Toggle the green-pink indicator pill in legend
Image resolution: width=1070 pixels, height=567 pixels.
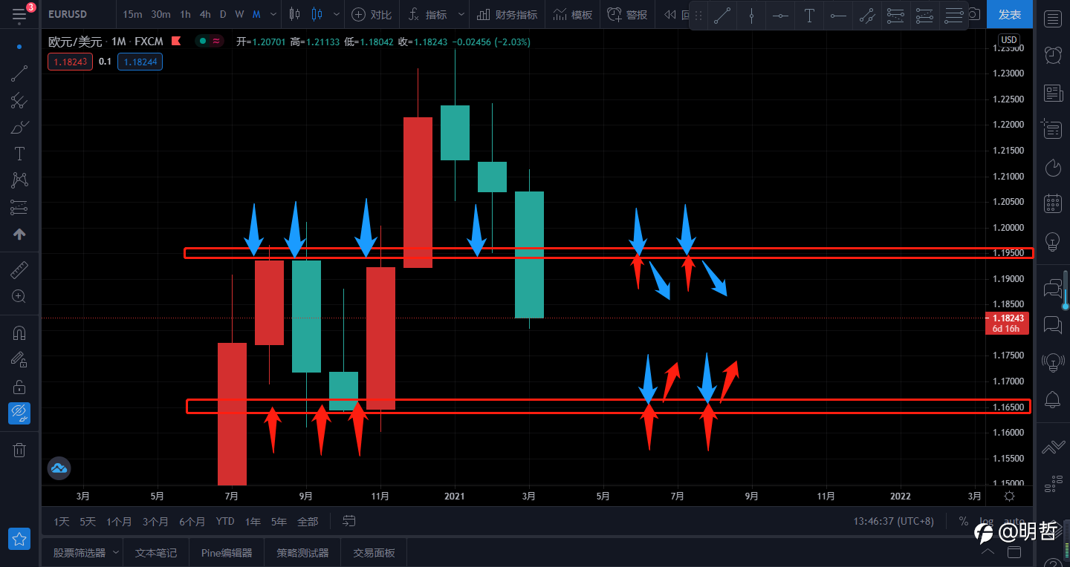[209, 42]
